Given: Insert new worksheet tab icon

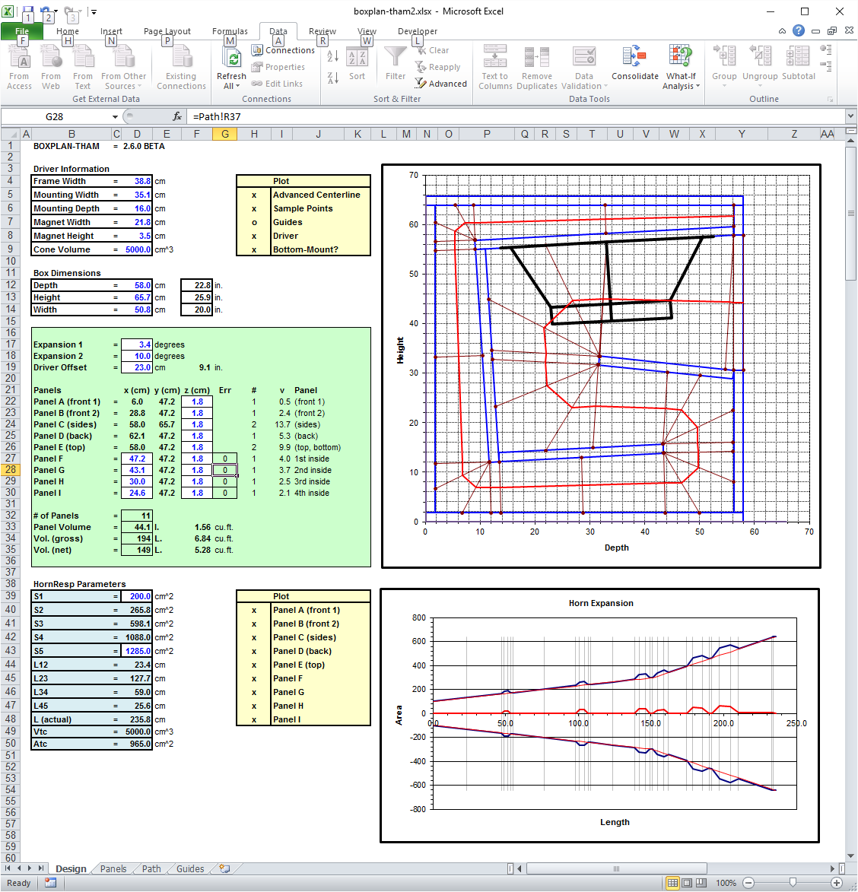Looking at the screenshot, I should 224,868.
